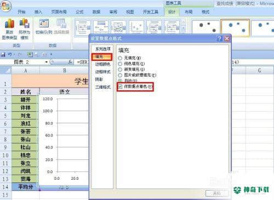Click the Change Chart Type icon
This screenshot has height=200, width=274.
[x=9, y=29]
